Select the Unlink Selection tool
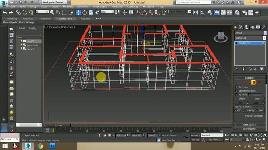 point(24,12)
